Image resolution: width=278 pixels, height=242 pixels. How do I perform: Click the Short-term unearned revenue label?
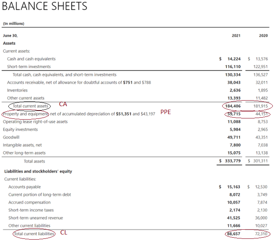[36, 218]
